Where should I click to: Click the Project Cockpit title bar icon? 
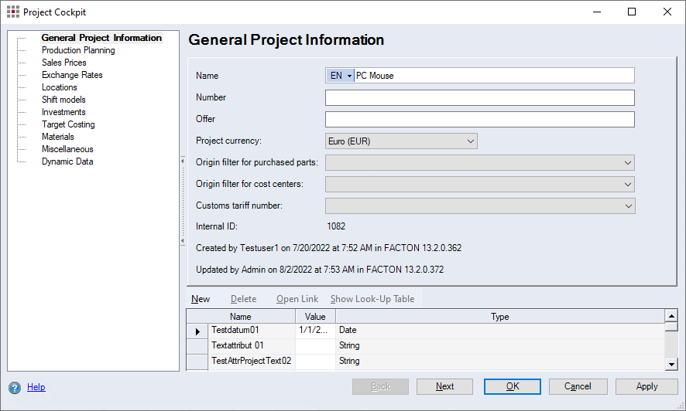click(x=13, y=12)
